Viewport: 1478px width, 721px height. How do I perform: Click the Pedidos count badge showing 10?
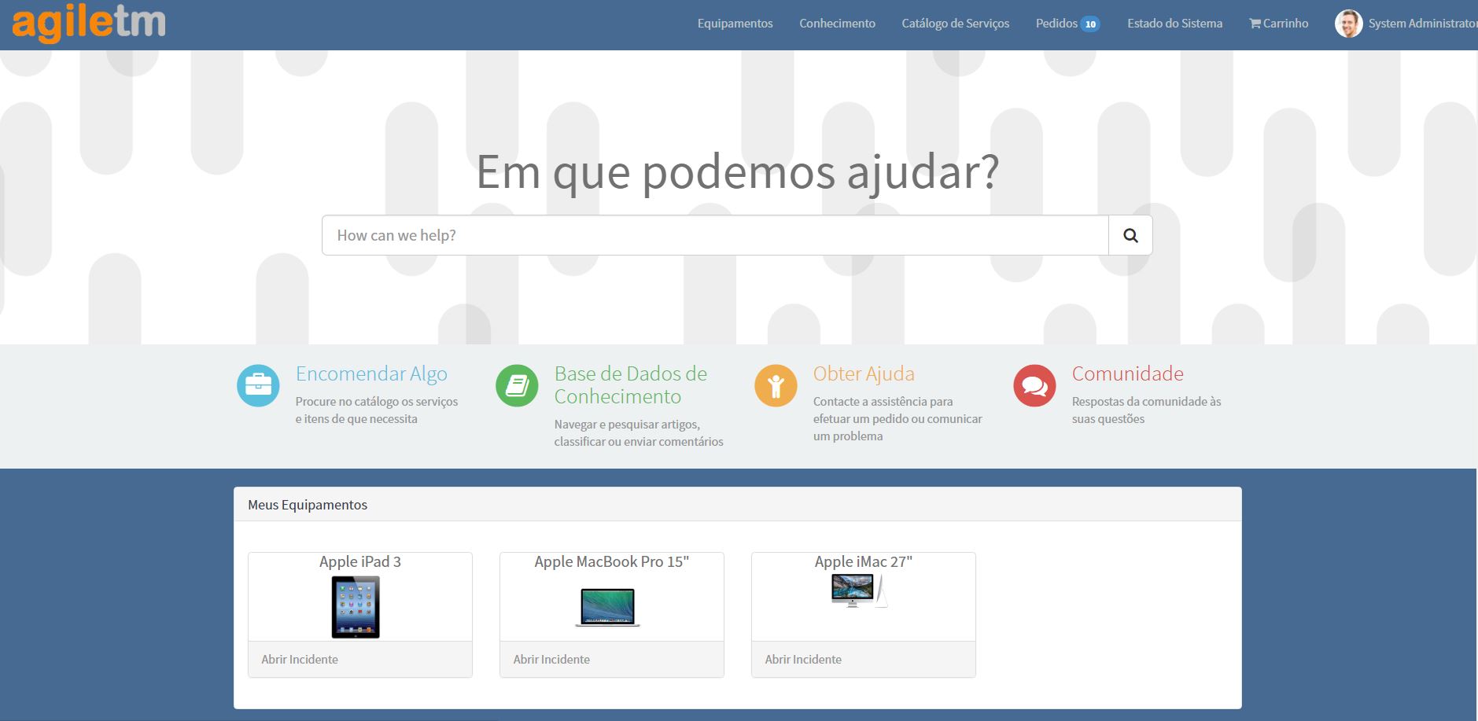tap(1090, 24)
